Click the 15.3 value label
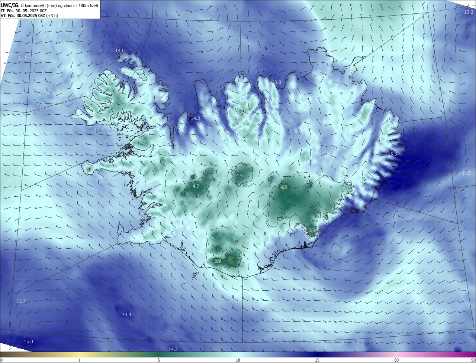The image size is (476, 363). click(x=392, y=154)
